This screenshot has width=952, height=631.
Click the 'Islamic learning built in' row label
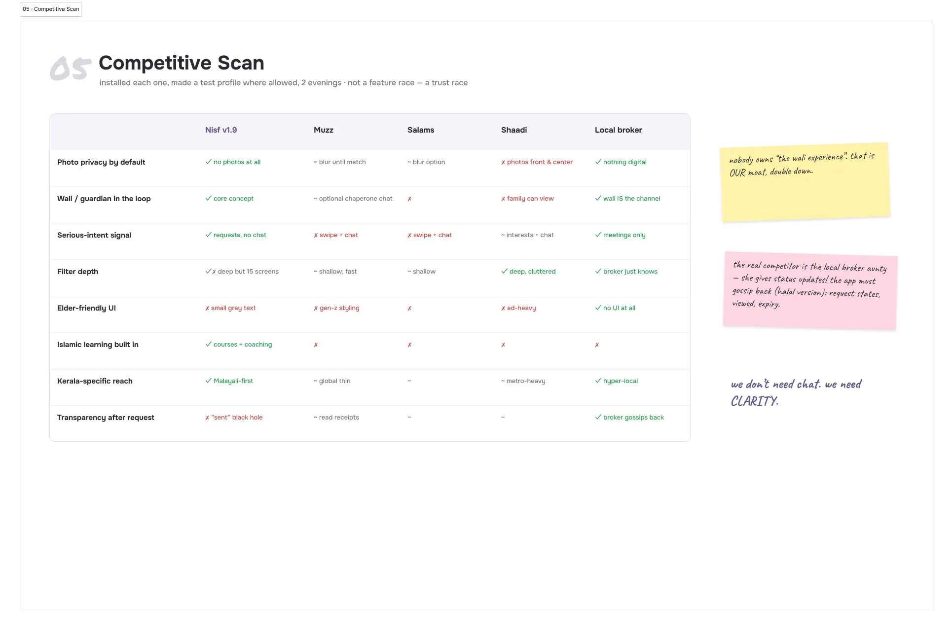coord(98,345)
